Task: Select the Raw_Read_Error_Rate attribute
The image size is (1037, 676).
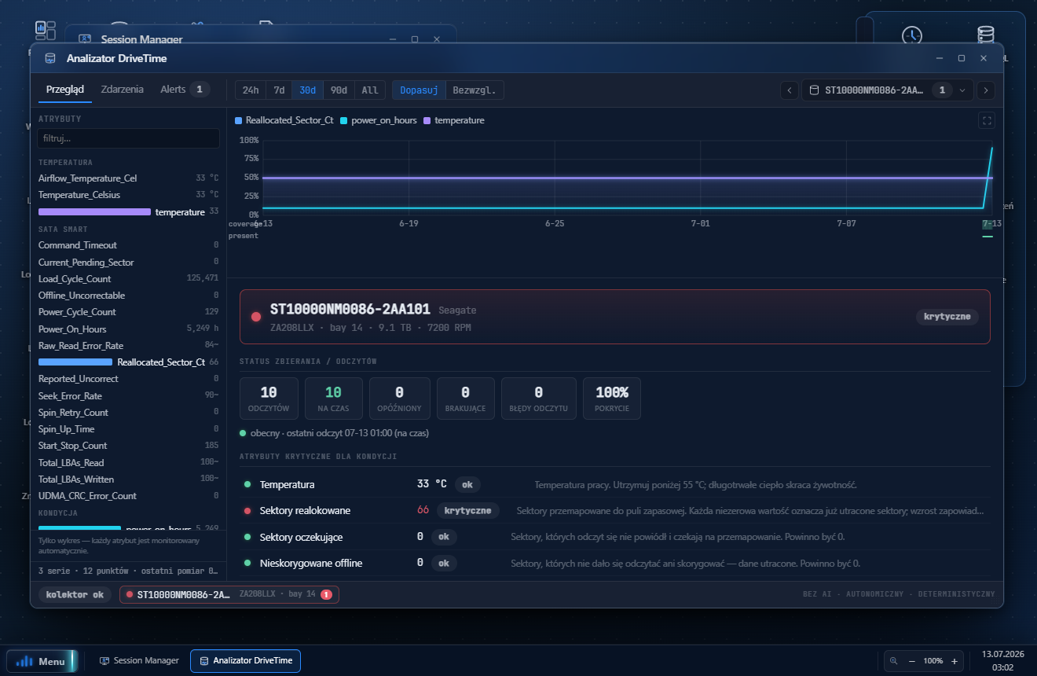Action: coord(129,346)
